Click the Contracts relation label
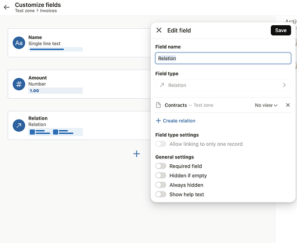Screen dimensions: 297x243 click(176, 105)
